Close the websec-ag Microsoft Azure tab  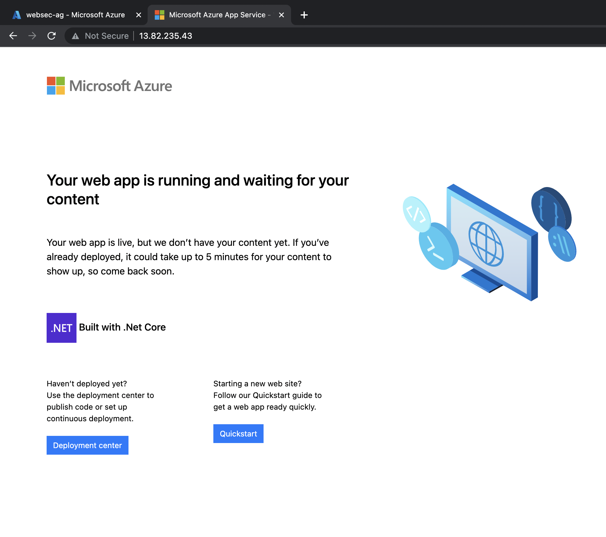pyautogui.click(x=139, y=15)
